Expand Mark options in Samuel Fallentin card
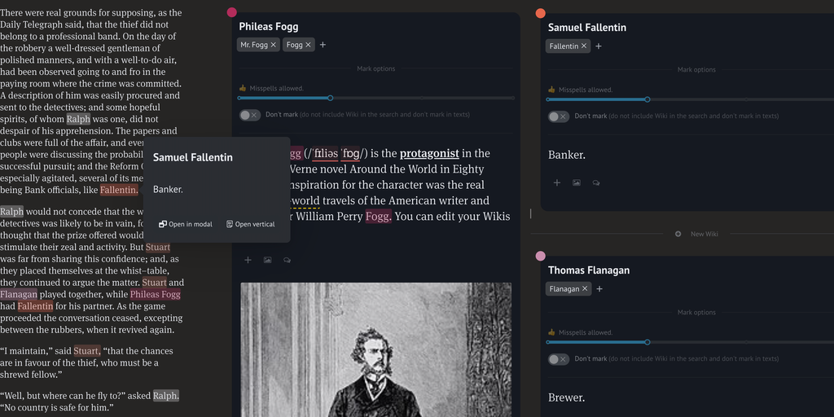Screen dimensions: 834x417 (x=696, y=70)
